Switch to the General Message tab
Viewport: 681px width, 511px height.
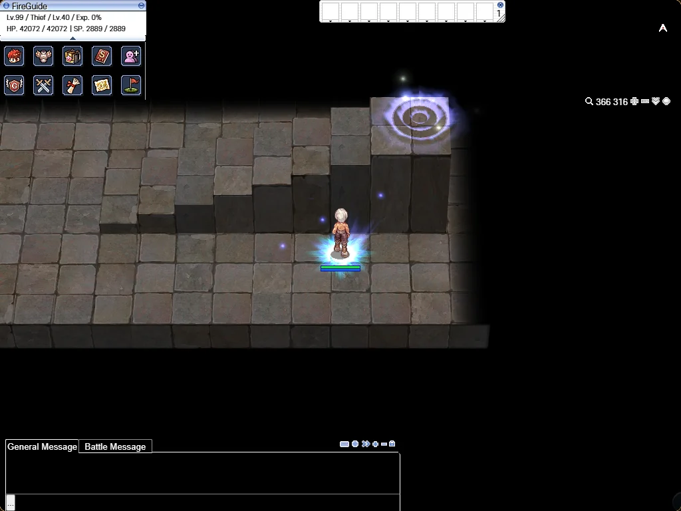(x=42, y=446)
